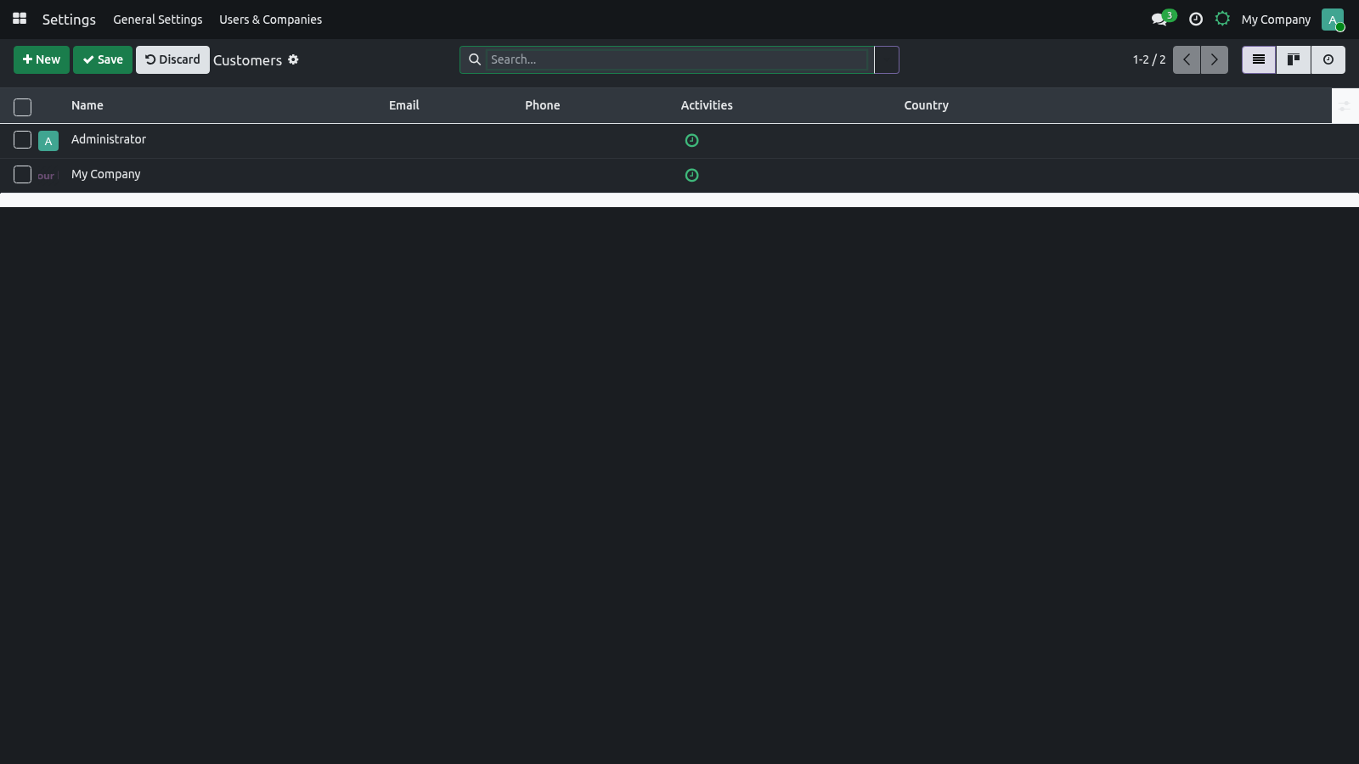The height and width of the screenshot is (764, 1359).
Task: Open the Users & Companies menu
Action: pyautogui.click(x=270, y=20)
